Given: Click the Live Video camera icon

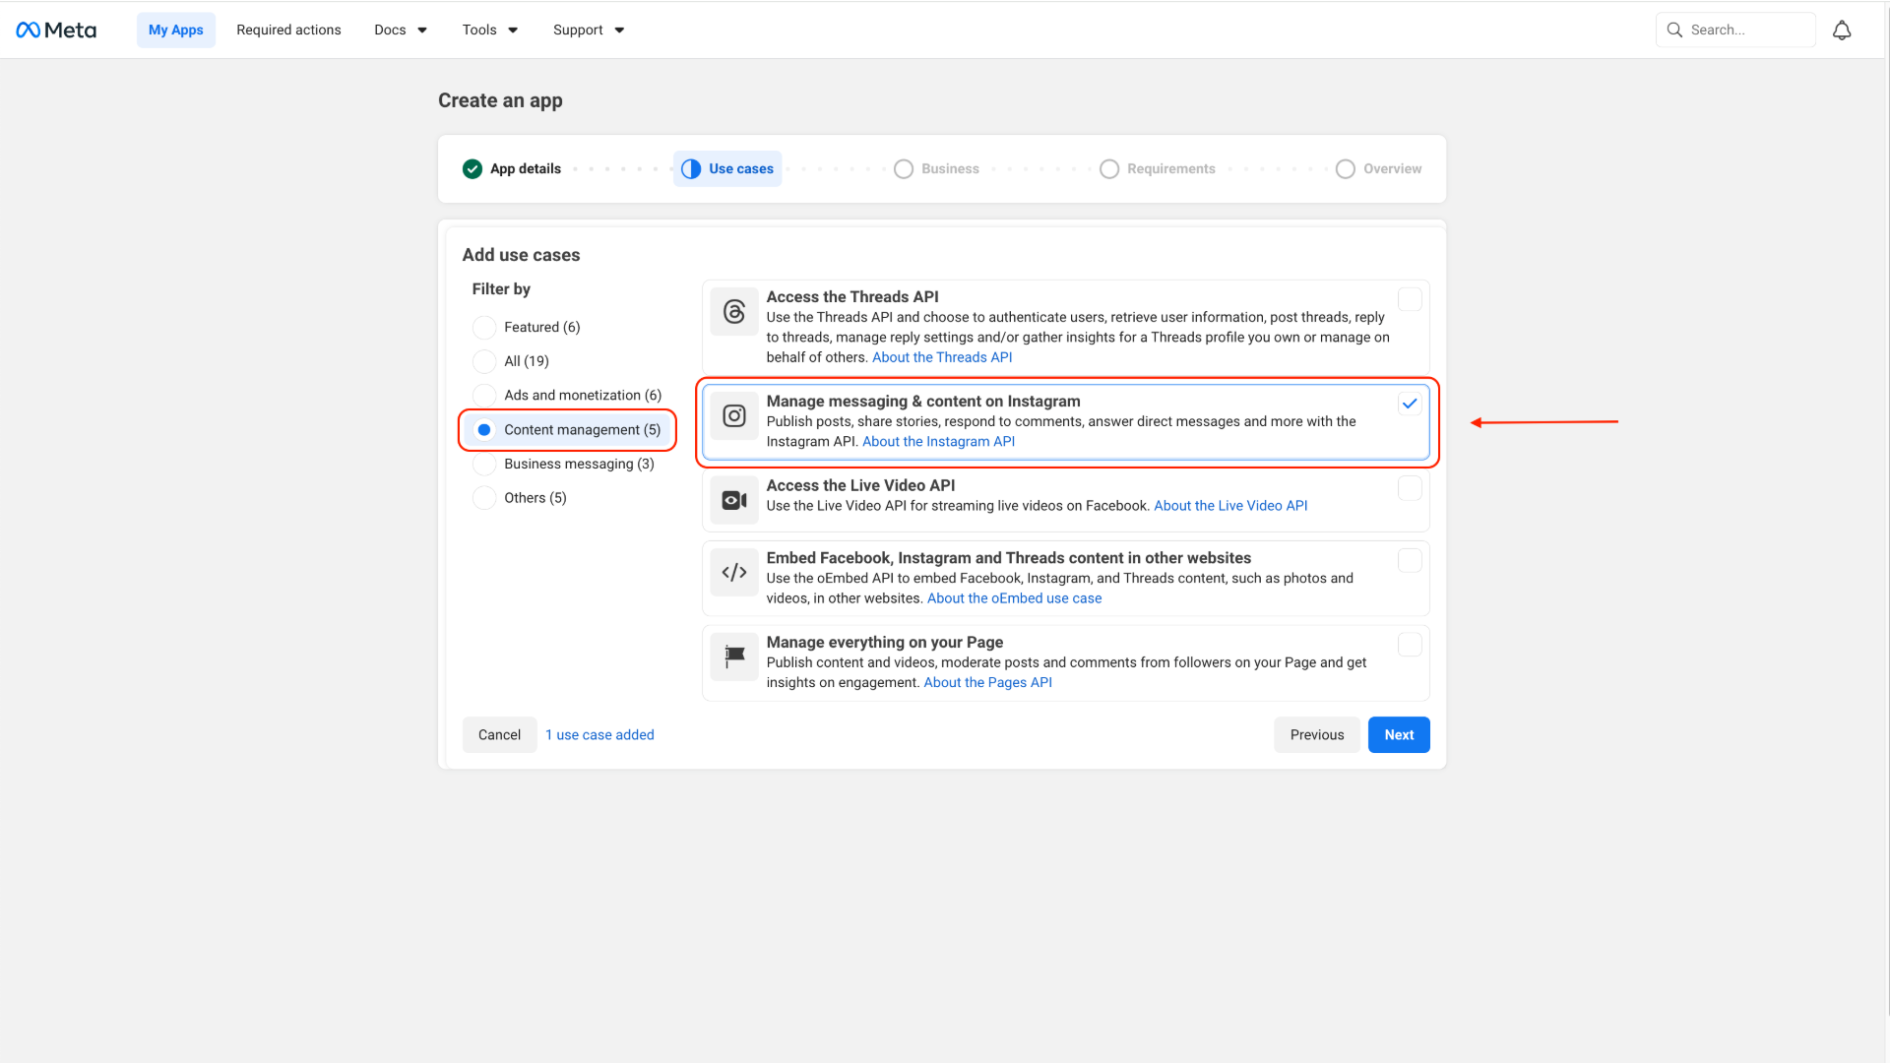Looking at the screenshot, I should coord(734,500).
